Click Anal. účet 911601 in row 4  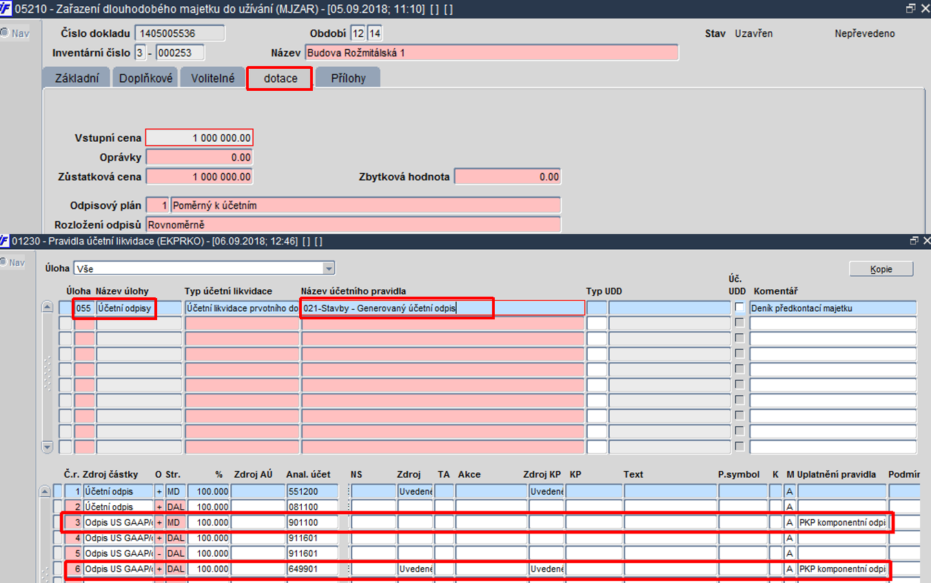pos(312,538)
